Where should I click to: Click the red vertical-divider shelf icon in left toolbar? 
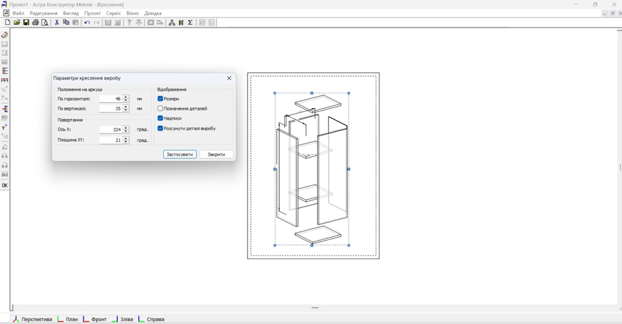click(x=5, y=71)
